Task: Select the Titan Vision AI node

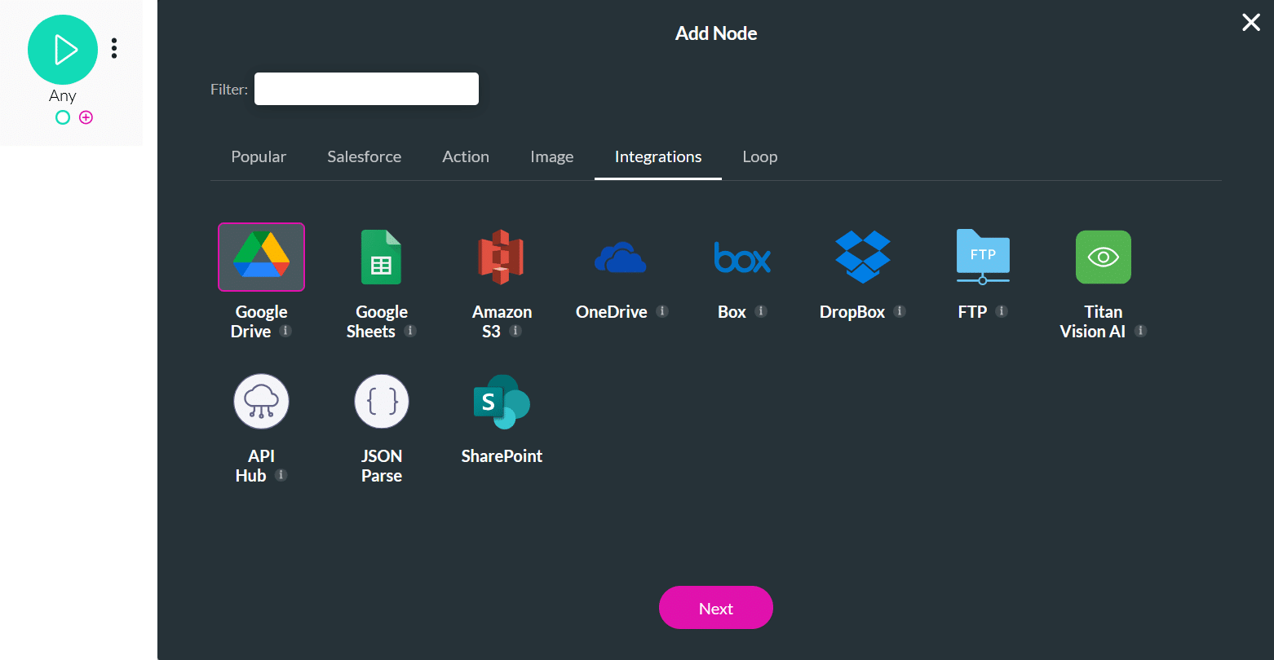Action: (1103, 257)
